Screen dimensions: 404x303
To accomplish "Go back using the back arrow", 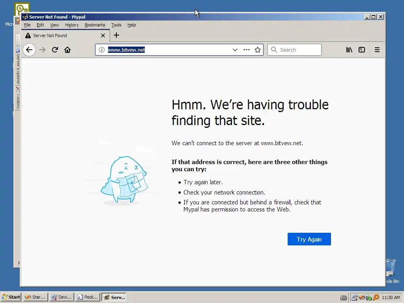I will 29,50.
